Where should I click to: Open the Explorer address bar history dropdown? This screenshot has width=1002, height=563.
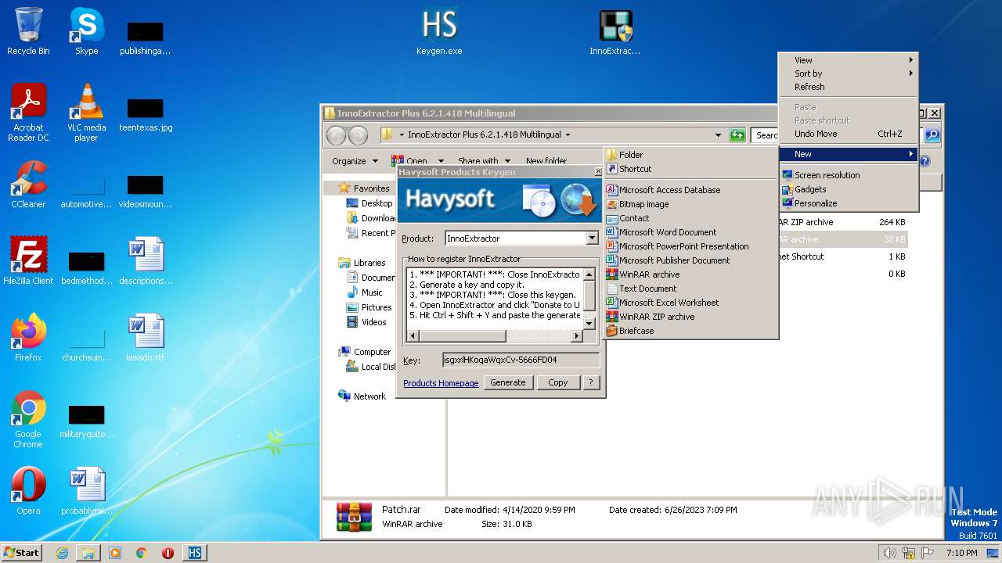(718, 135)
